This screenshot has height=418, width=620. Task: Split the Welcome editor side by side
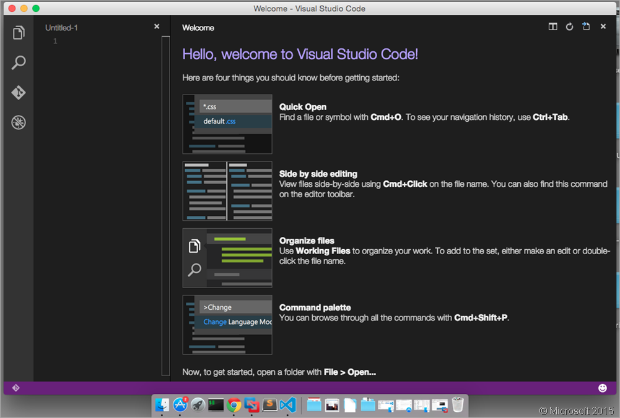coord(553,27)
